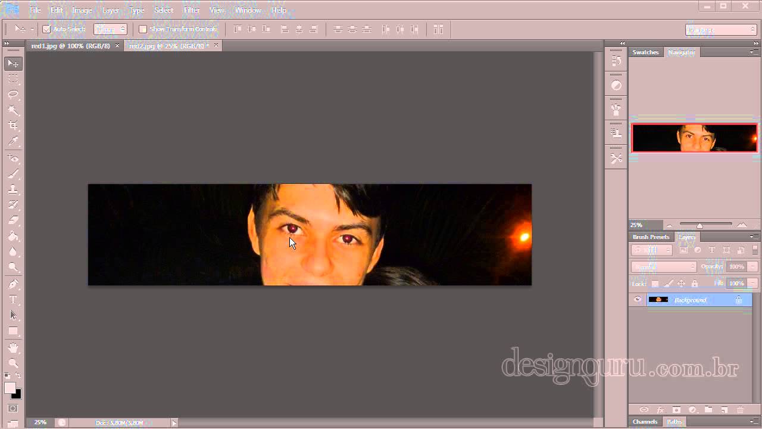This screenshot has width=762, height=429.
Task: Open the workspace switcher dropdown
Action: click(720, 30)
